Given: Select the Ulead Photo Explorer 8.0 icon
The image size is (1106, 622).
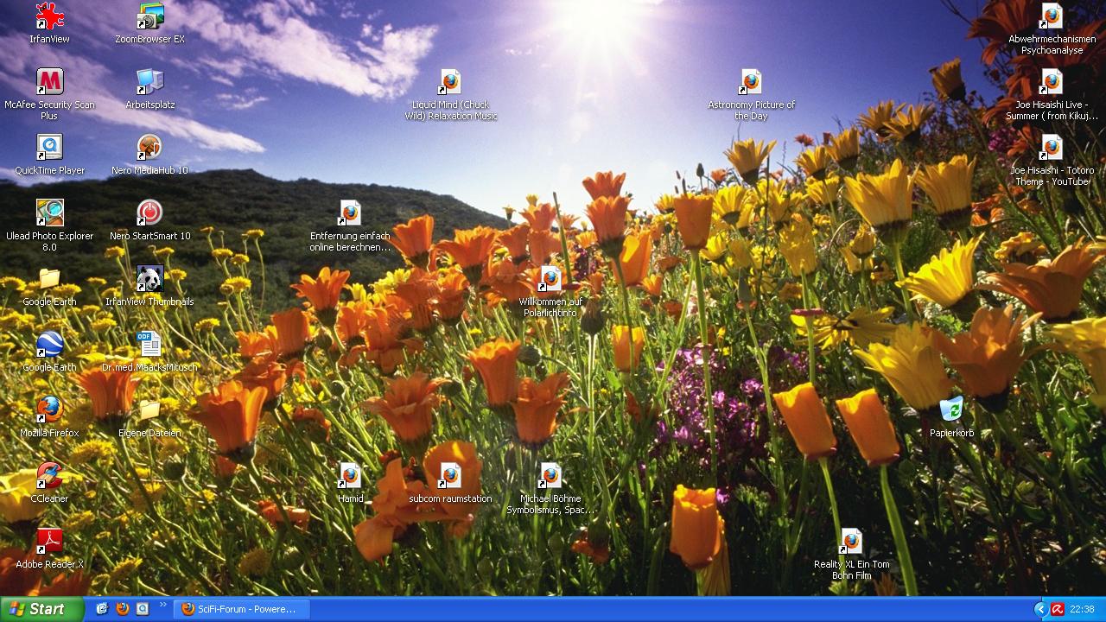Looking at the screenshot, I should pyautogui.click(x=49, y=213).
